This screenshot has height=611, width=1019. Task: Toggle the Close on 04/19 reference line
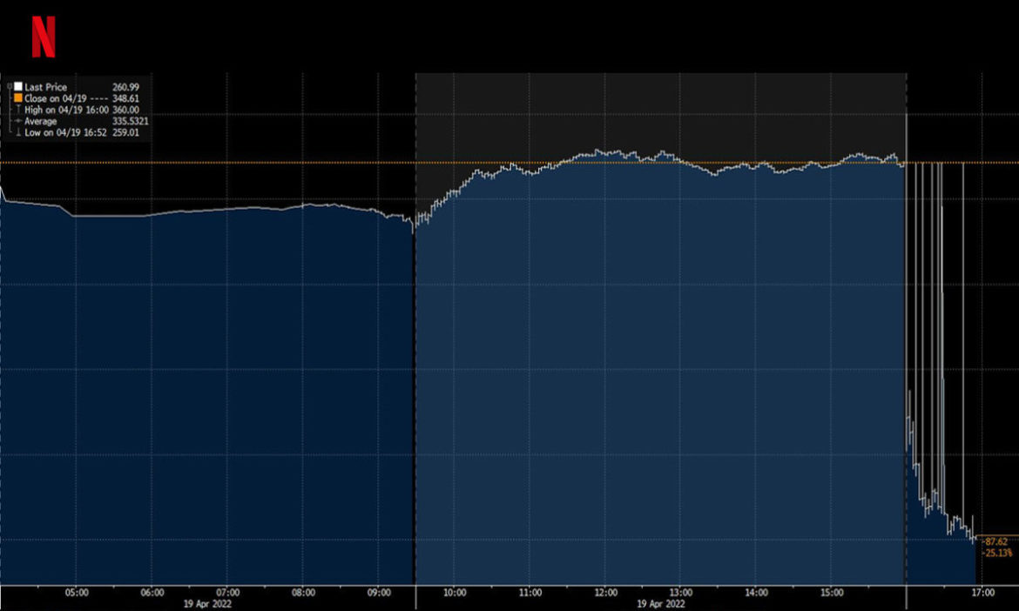(x=17, y=97)
